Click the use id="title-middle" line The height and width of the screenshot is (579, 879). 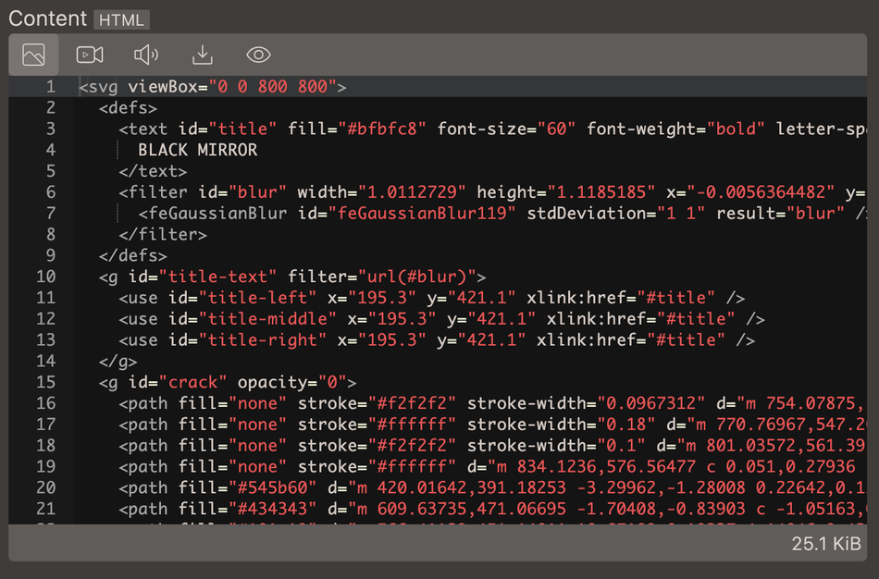point(441,319)
